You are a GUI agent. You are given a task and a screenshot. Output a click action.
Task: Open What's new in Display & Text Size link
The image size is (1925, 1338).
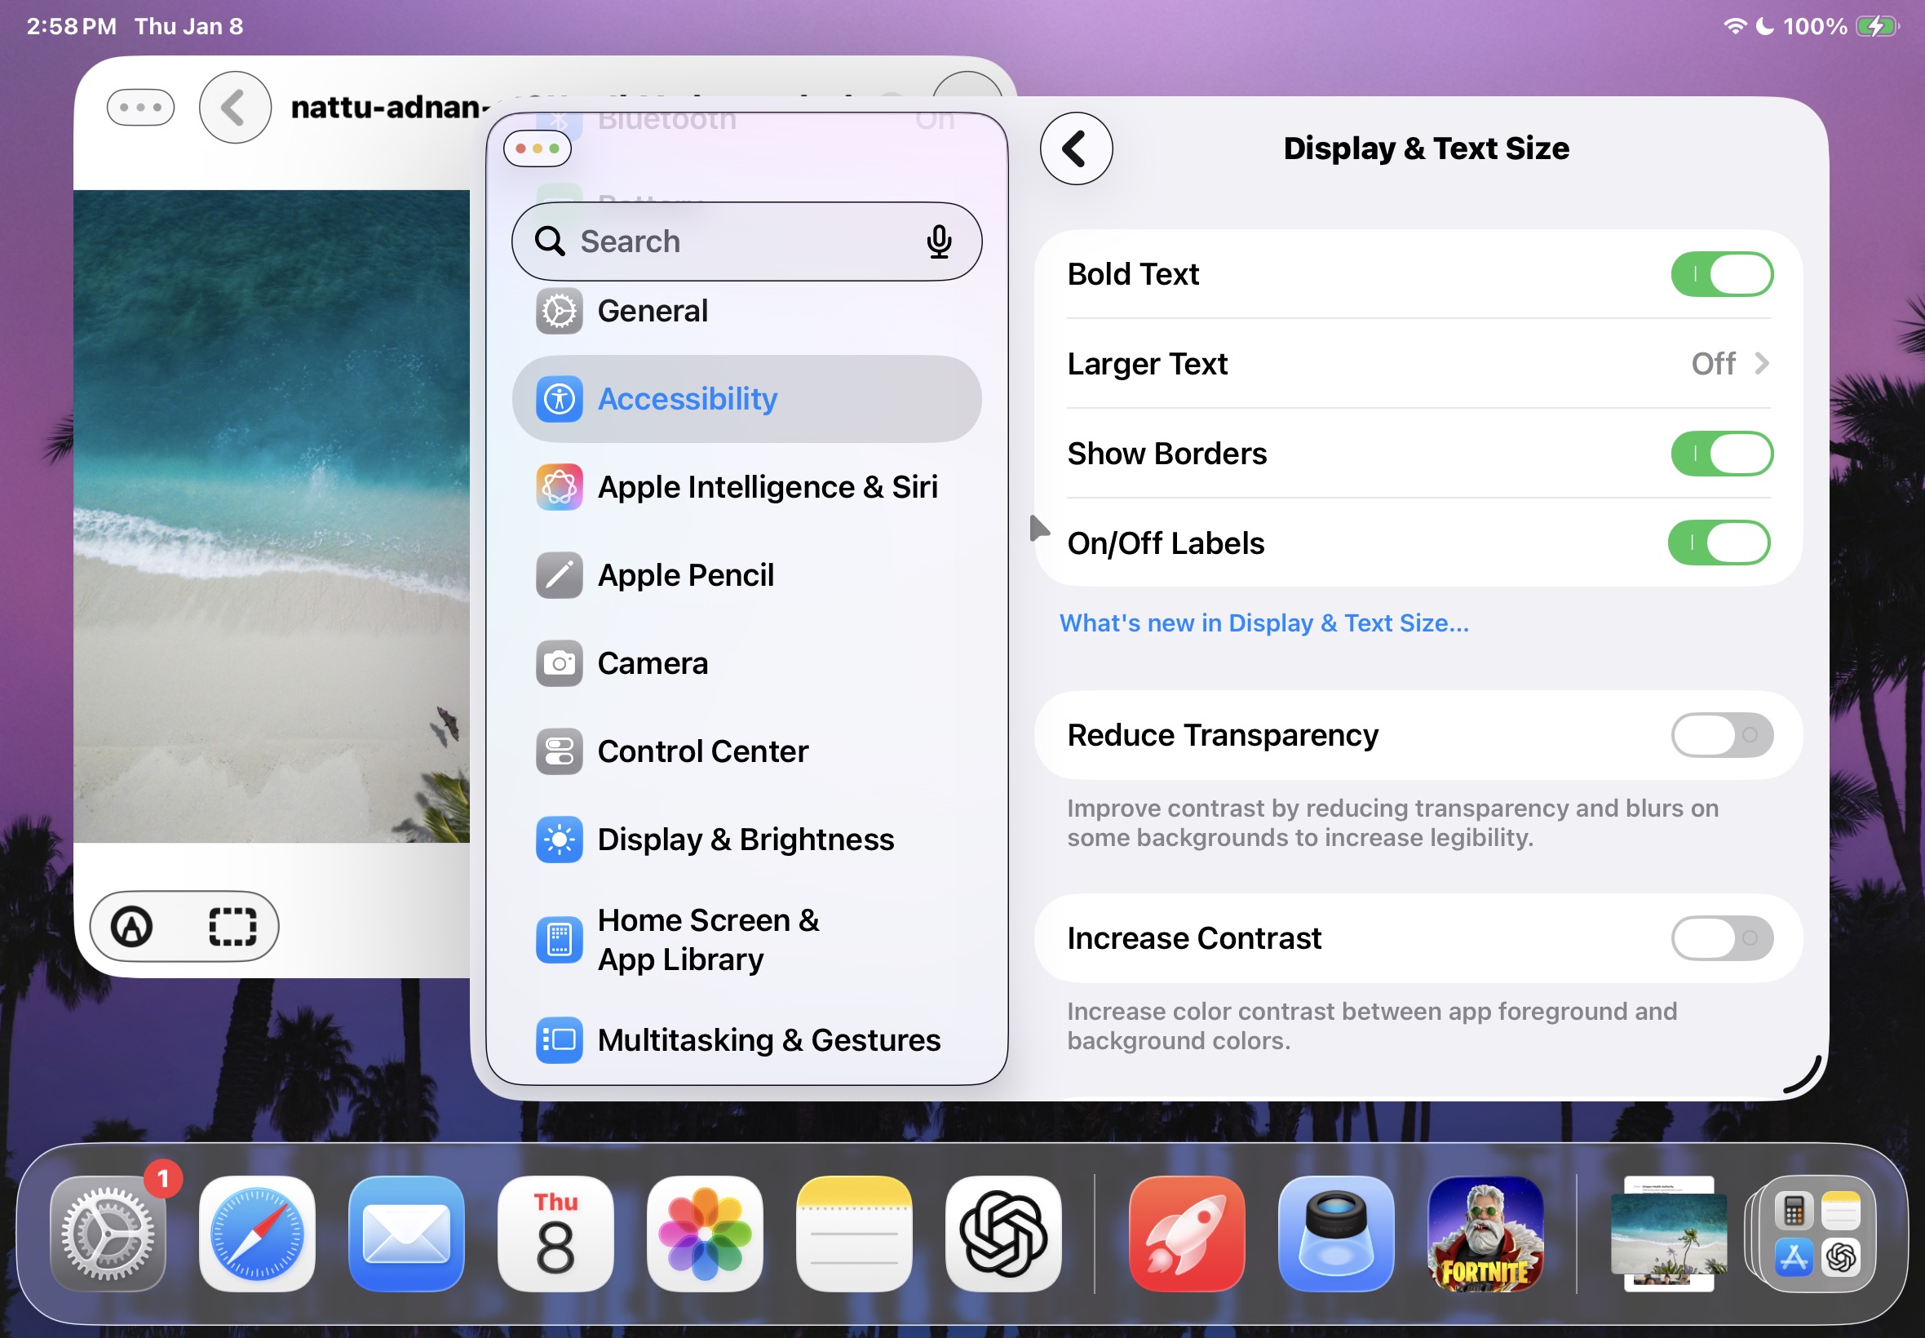[x=1263, y=622]
